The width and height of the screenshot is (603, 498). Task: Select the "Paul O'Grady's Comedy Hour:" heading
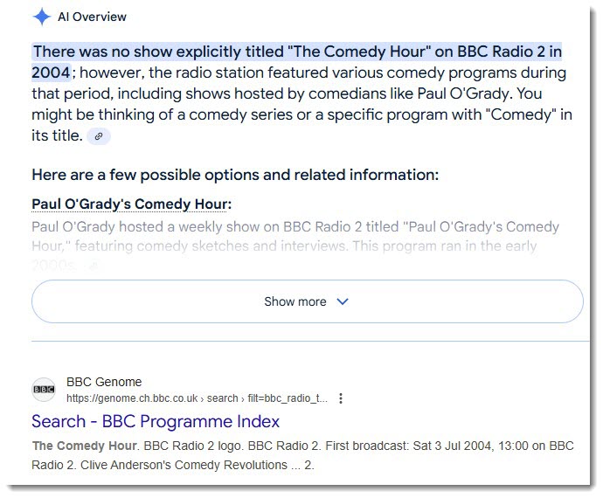click(131, 204)
